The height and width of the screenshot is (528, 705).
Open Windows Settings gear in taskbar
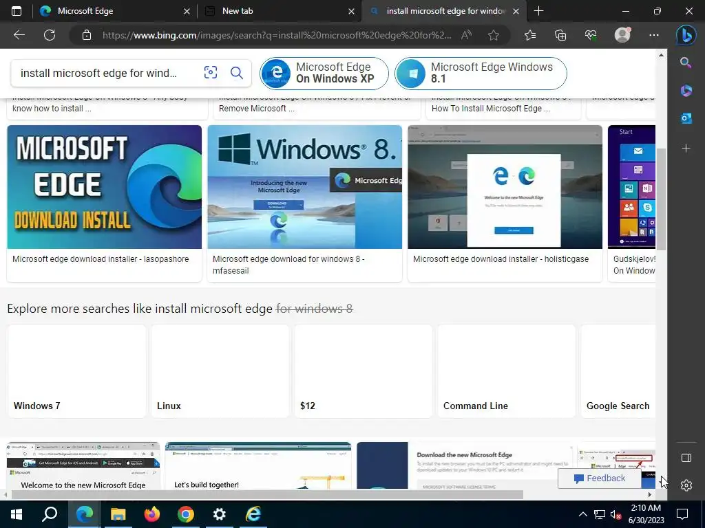[x=219, y=514]
